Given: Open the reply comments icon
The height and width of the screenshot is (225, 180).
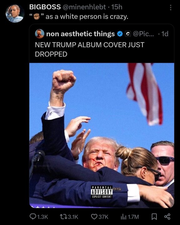Looking at the screenshot, I should pos(33,217).
